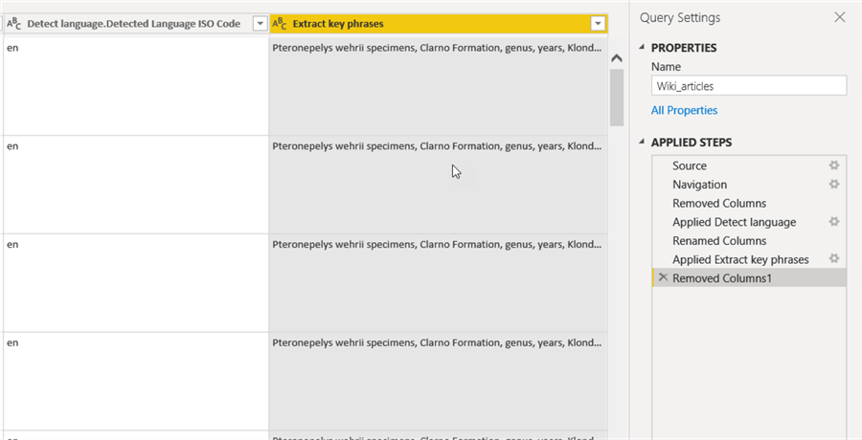This screenshot has width=862, height=440.
Task: Select the Detected Language ISO Code column header
Action: tap(136, 24)
